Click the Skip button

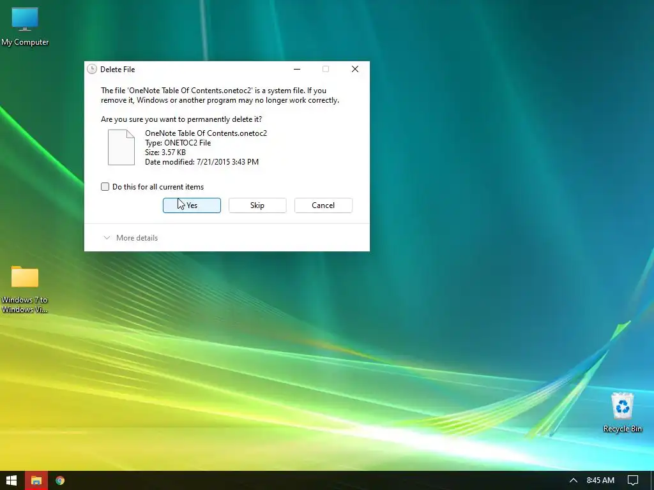pos(257,205)
